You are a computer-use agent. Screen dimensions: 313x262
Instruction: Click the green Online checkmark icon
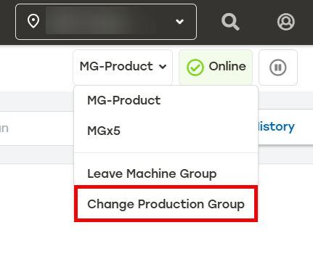coord(195,67)
